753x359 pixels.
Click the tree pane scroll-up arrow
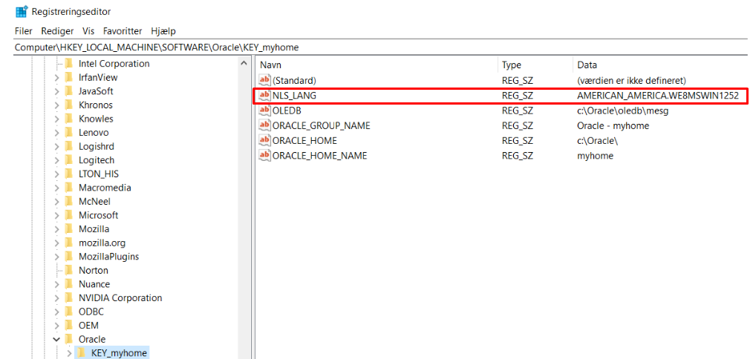tap(244, 63)
